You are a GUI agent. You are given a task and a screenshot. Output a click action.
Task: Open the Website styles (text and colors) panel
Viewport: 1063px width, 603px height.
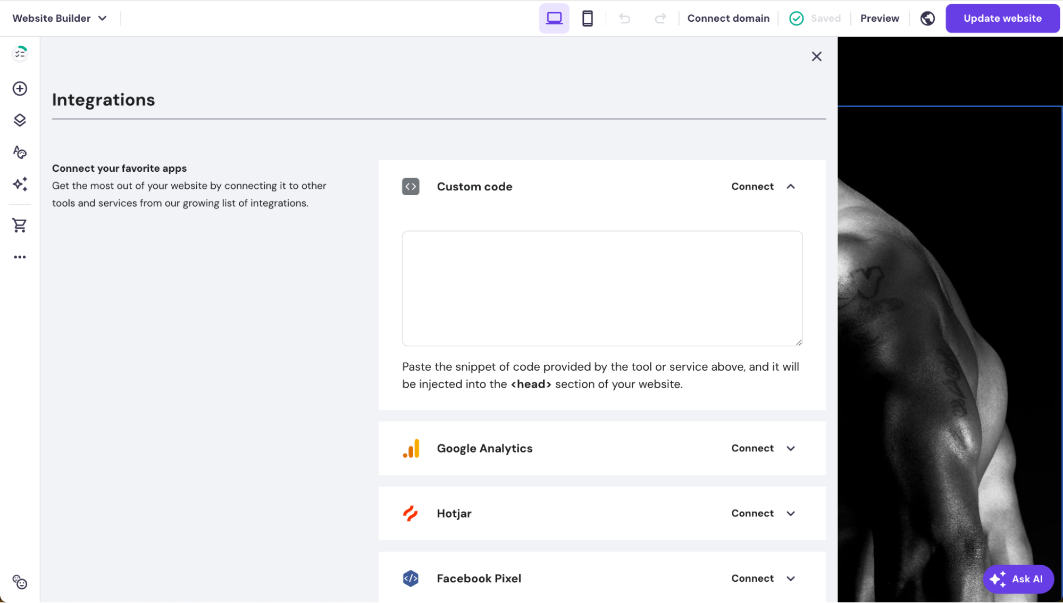pos(20,152)
